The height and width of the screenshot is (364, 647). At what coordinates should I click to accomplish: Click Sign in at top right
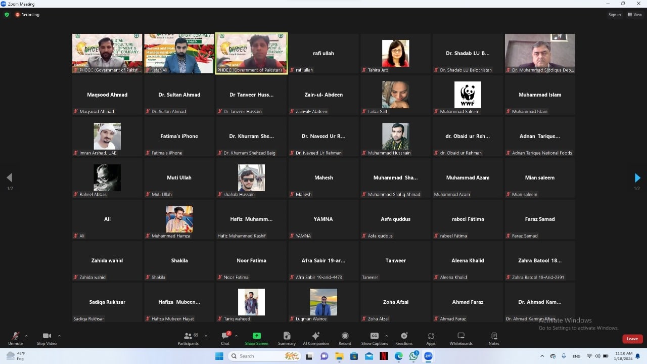(614, 15)
